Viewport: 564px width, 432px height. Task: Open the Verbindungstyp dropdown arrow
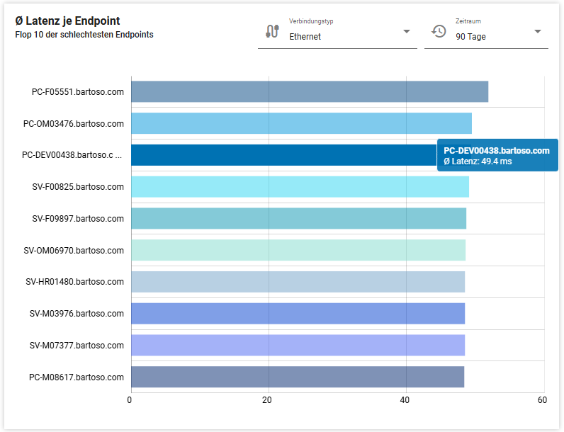(x=406, y=32)
